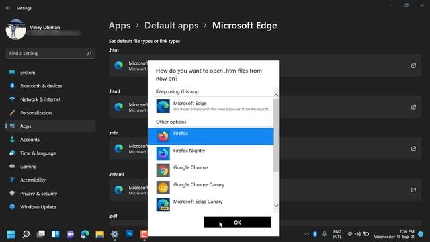Open Chat app on taskbar
The width and height of the screenshot is (430, 242).
[x=70, y=234]
